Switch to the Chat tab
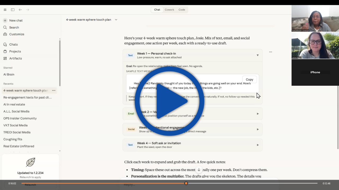This screenshot has height=190, width=339. [157, 10]
